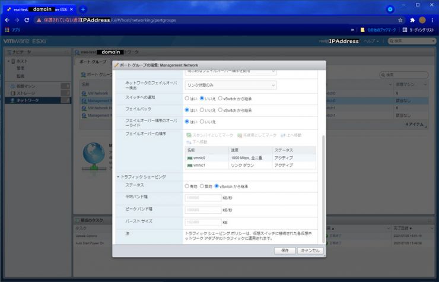This screenshot has height=282, width=439.
Task: Select ネットワーク in the navigator
Action: coord(37,100)
